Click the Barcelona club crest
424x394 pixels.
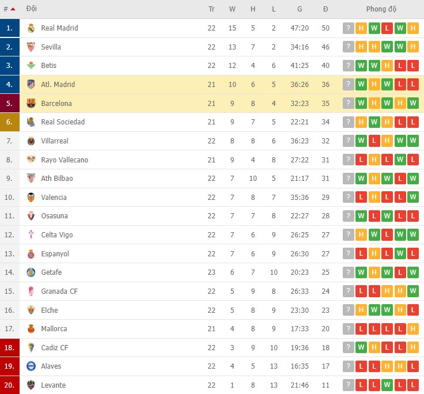pos(31,103)
